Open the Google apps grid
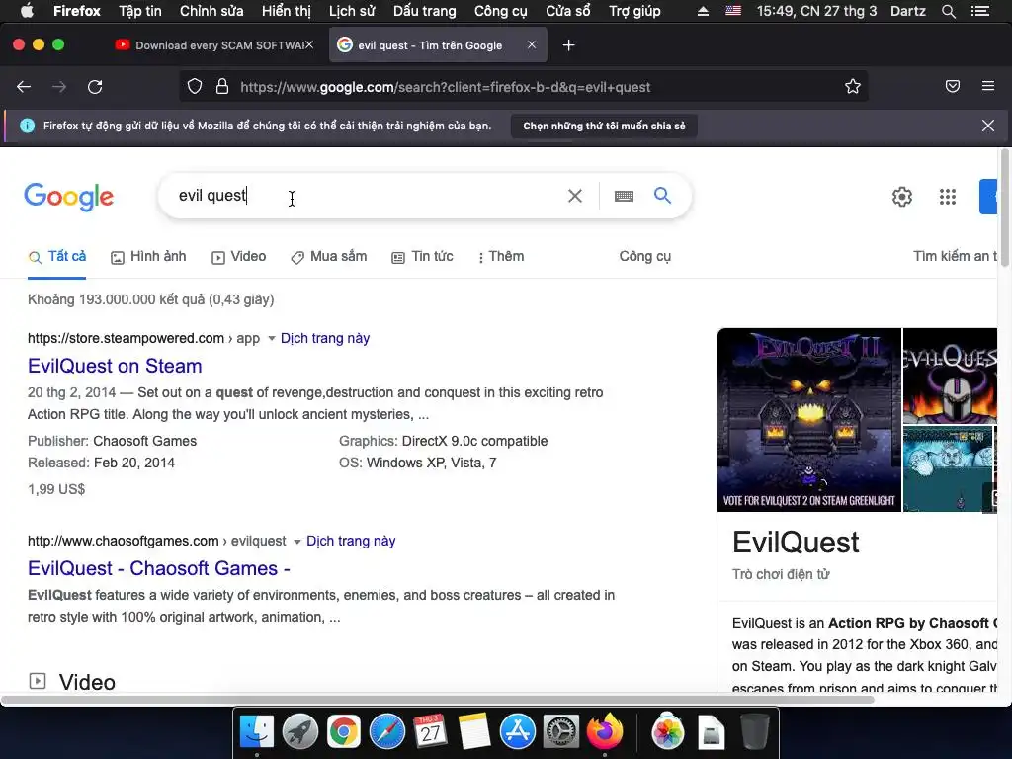Image resolution: width=1012 pixels, height=759 pixels. coord(948,197)
